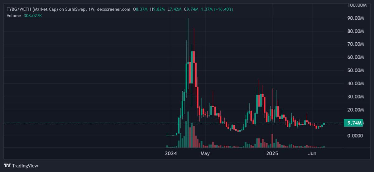374x172 pixels.
Task: Click the 0.0000 price axis label
Action: tap(355, 136)
